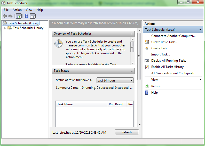Click the Help icon in Actions pane
The image size is (205, 146).
pyautogui.click(x=147, y=93)
